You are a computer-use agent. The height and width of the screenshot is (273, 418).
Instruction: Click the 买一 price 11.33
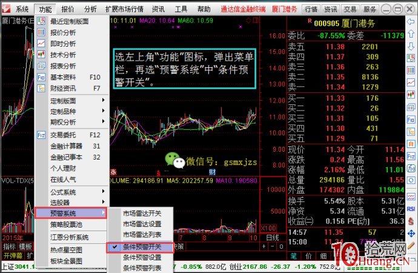click(335, 98)
